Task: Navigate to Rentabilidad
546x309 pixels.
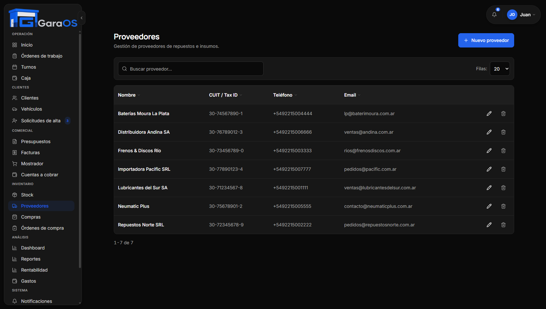Action: click(x=41, y=270)
